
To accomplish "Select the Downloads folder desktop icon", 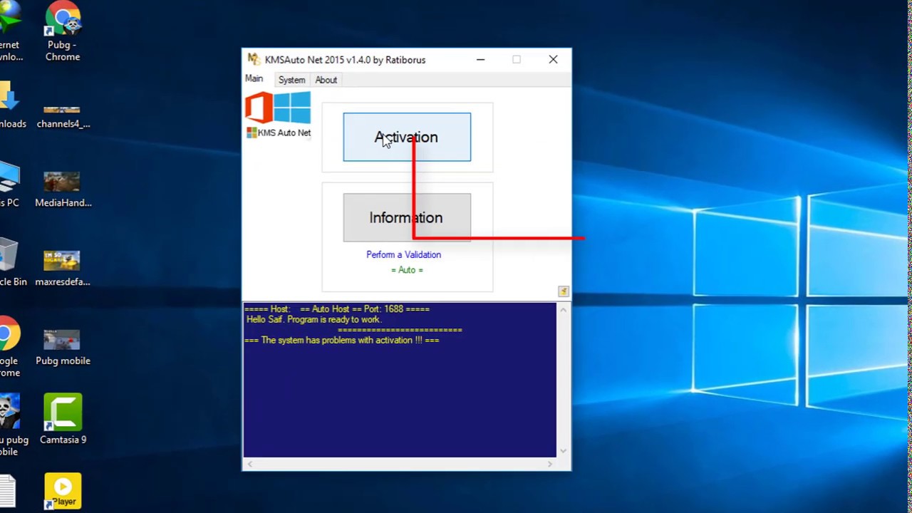I will 11,105.
